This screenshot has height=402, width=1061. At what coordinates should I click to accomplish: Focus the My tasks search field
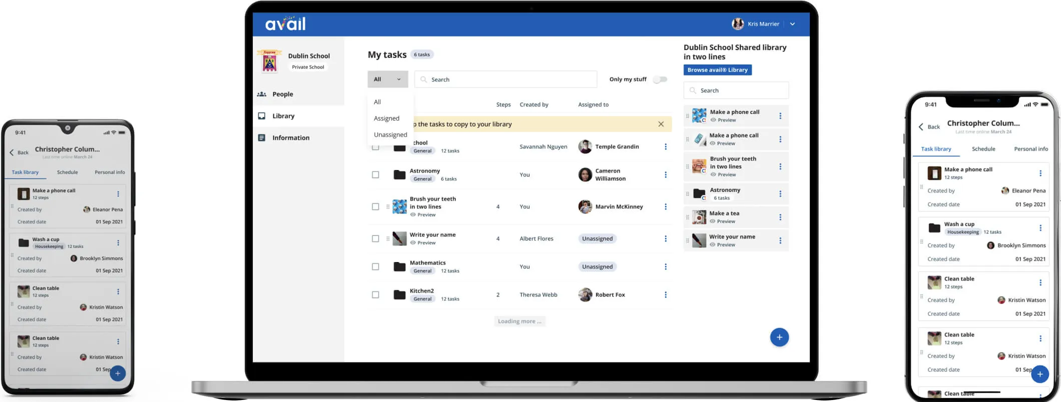click(505, 79)
